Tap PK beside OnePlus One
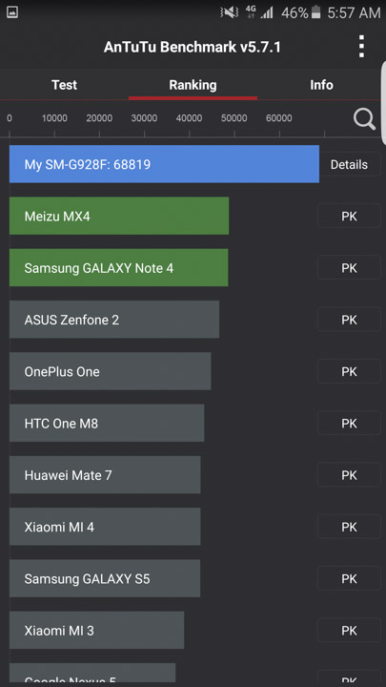The width and height of the screenshot is (386, 687). [x=349, y=371]
